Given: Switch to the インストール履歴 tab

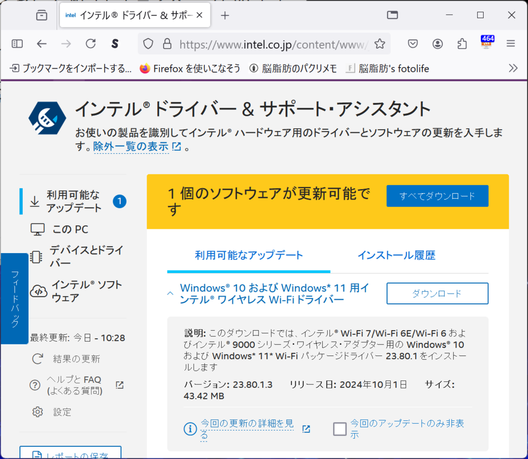Looking at the screenshot, I should pos(397,255).
